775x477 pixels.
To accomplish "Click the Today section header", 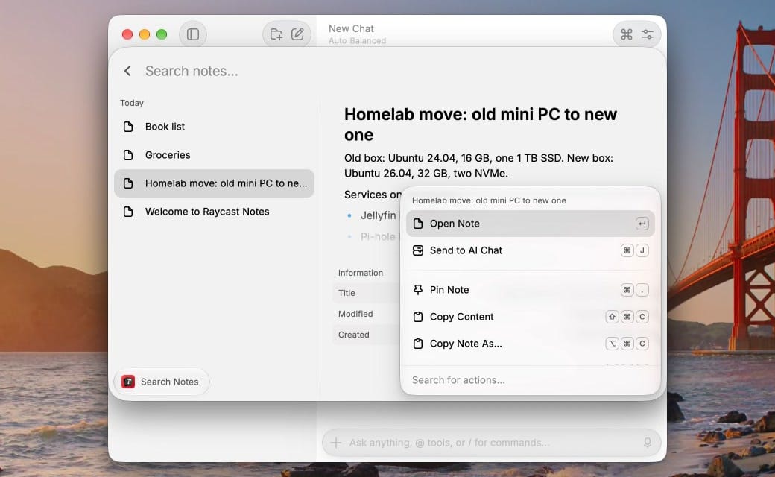I will (131, 103).
